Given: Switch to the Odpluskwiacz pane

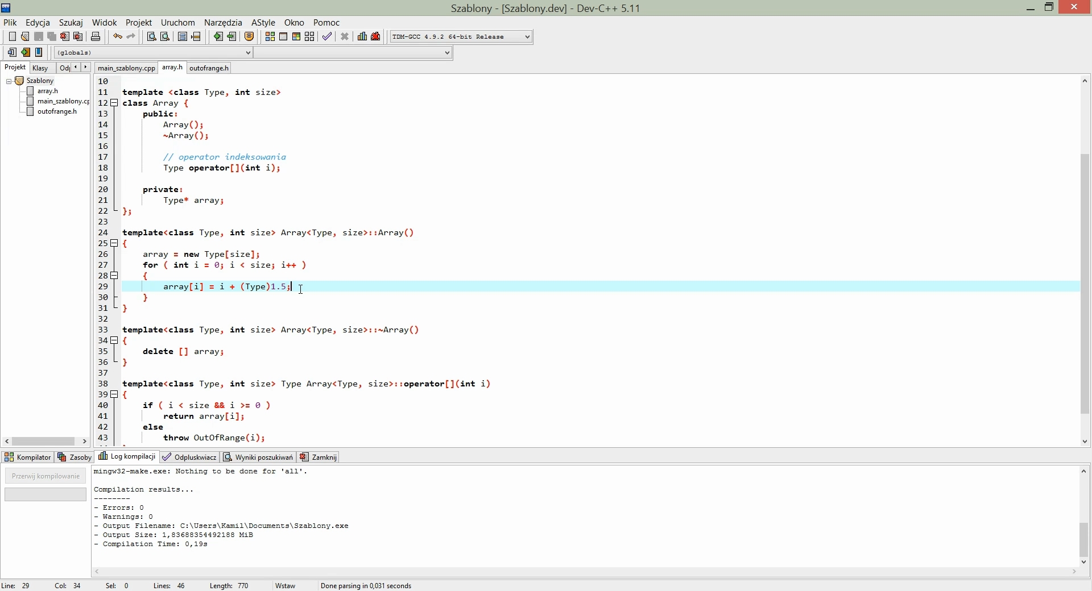Looking at the screenshot, I should pyautogui.click(x=189, y=457).
